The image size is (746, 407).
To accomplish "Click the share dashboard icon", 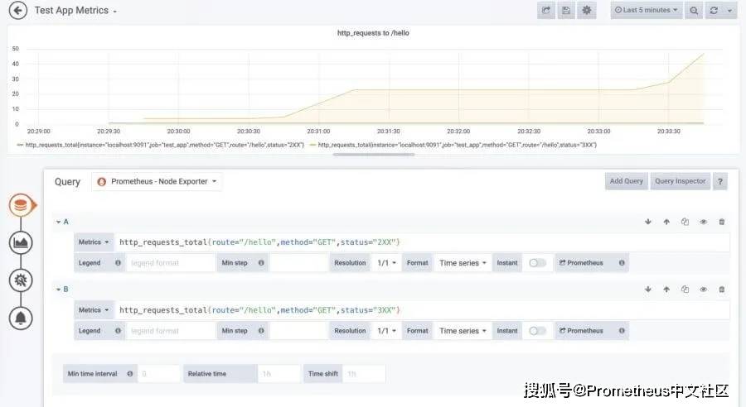I will 546,11.
